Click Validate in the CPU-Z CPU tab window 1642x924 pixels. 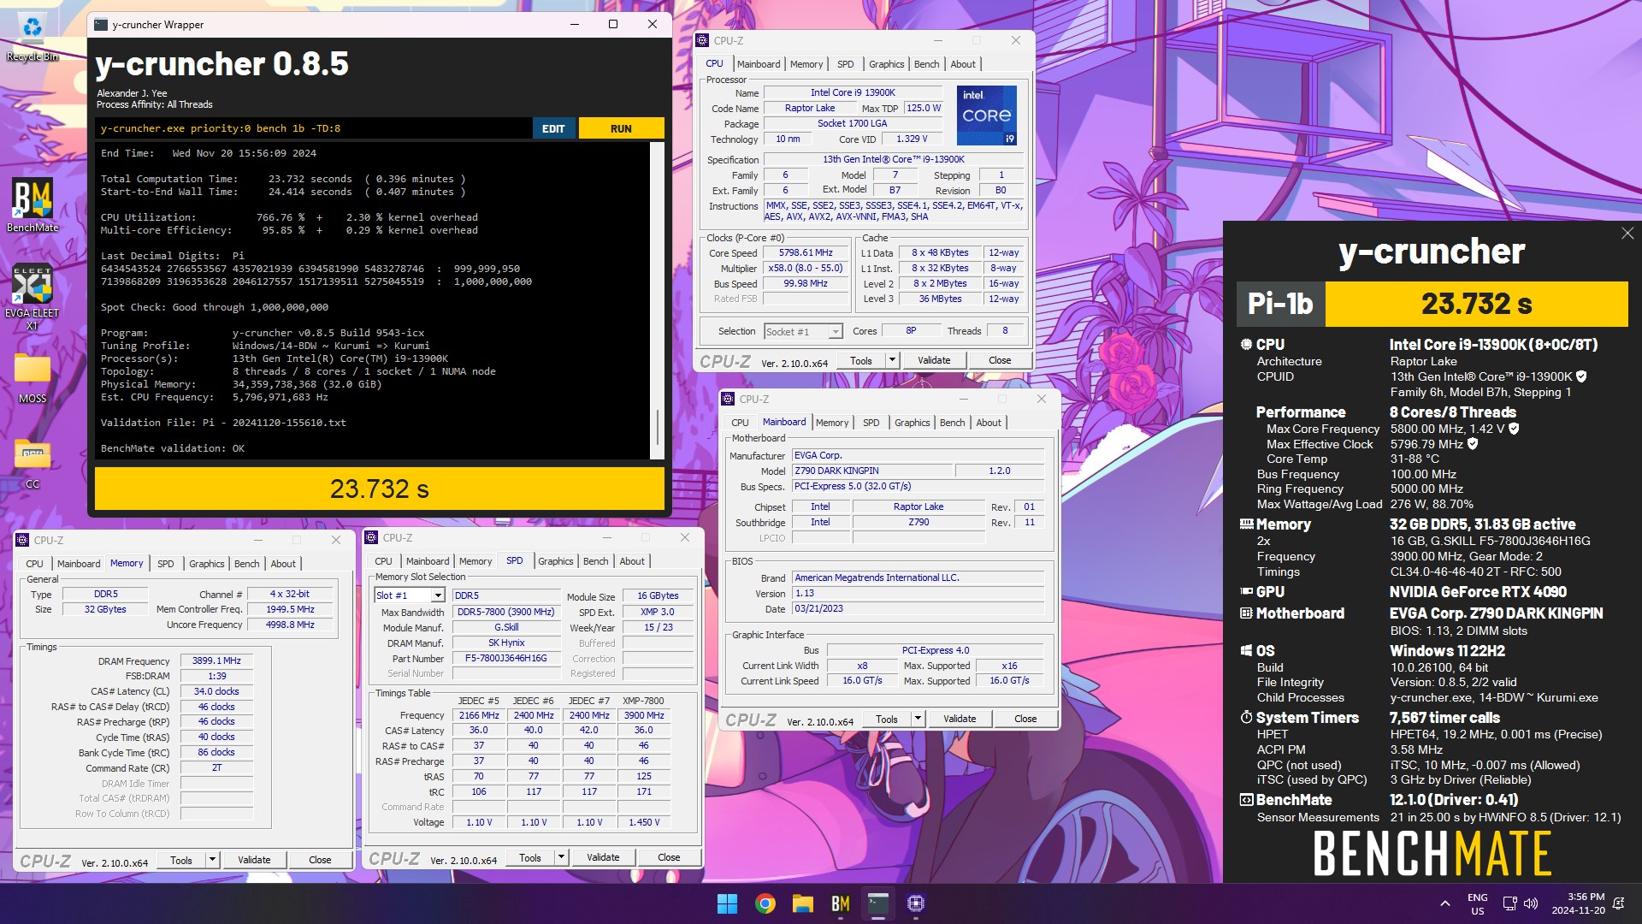click(934, 360)
